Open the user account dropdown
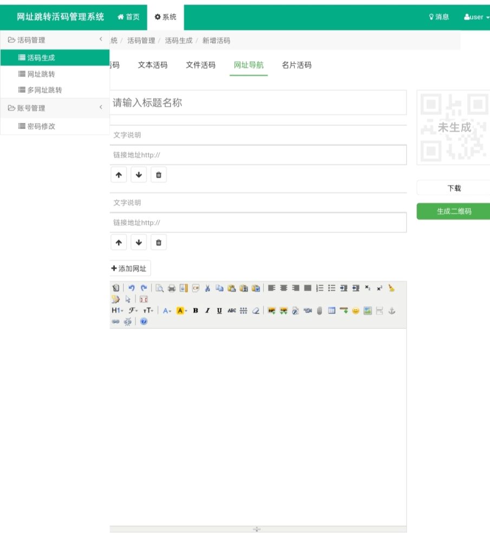Image resolution: width=490 pixels, height=555 pixels. [476, 17]
